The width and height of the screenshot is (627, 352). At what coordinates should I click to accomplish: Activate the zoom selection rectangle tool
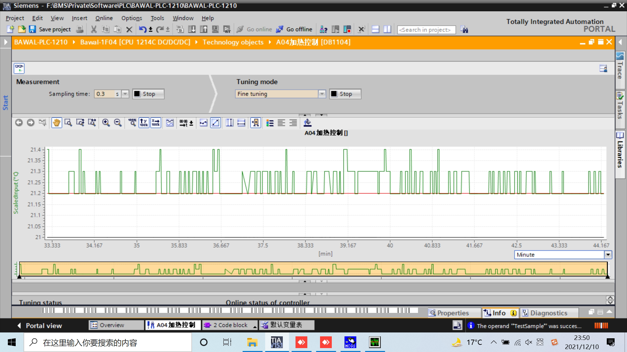68,123
